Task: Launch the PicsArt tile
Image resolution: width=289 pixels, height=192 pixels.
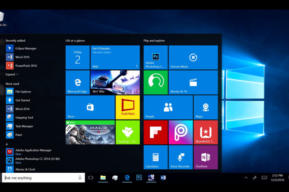Action: [x=180, y=132]
